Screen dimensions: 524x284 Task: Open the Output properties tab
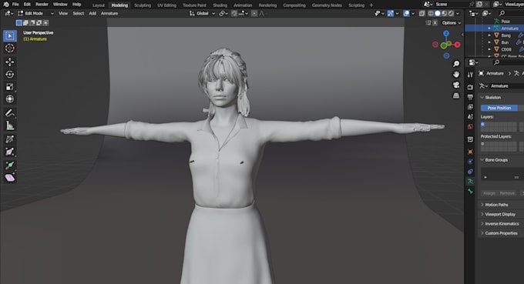tap(470, 97)
